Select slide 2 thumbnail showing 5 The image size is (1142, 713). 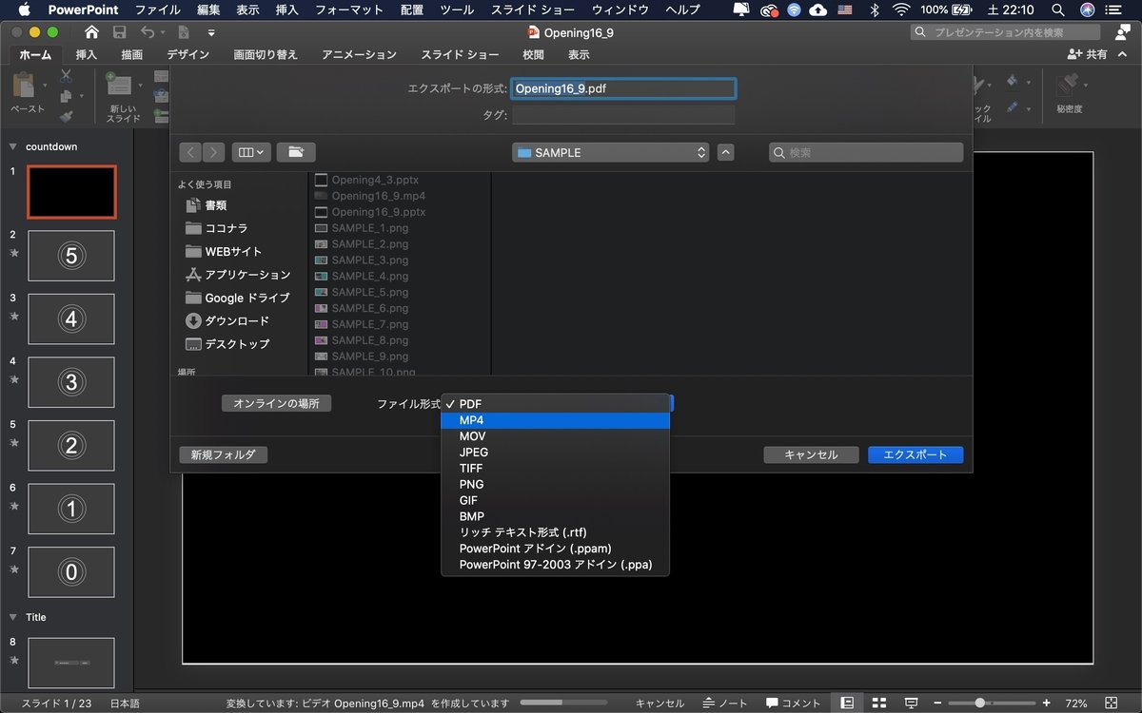(x=71, y=255)
